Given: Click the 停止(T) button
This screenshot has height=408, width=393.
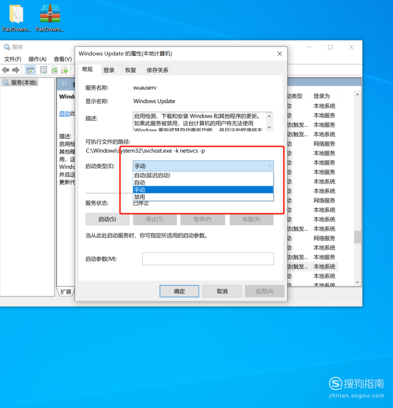Looking at the screenshot, I should tap(155, 219).
